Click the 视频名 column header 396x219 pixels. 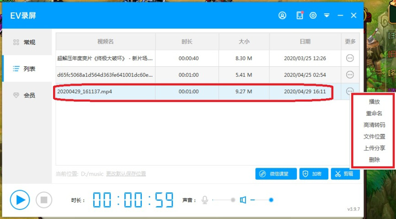point(105,42)
